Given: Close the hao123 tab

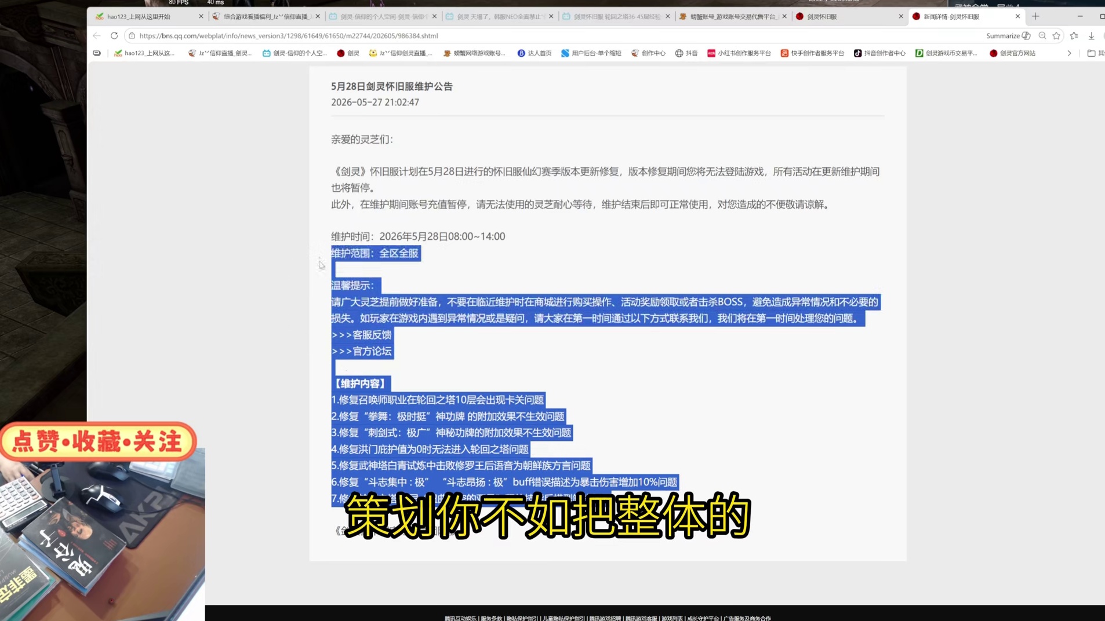Looking at the screenshot, I should (201, 17).
